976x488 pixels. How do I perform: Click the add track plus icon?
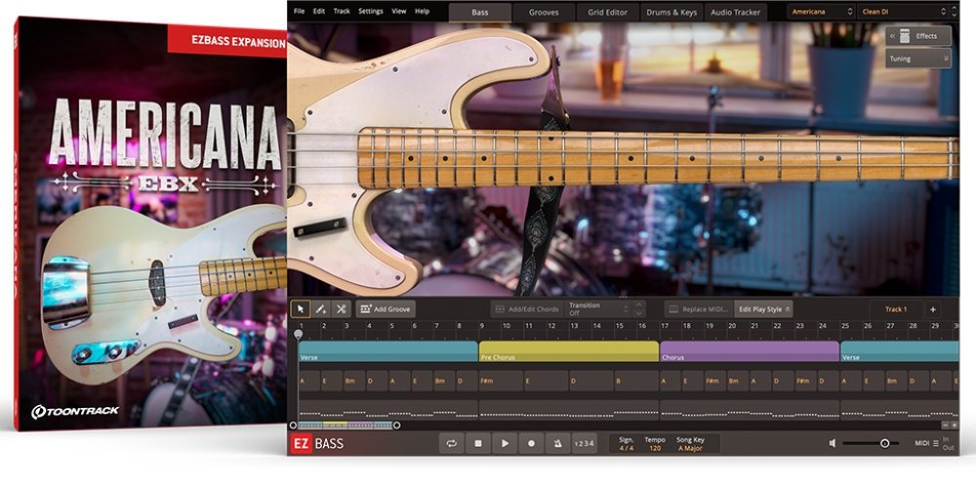click(932, 309)
